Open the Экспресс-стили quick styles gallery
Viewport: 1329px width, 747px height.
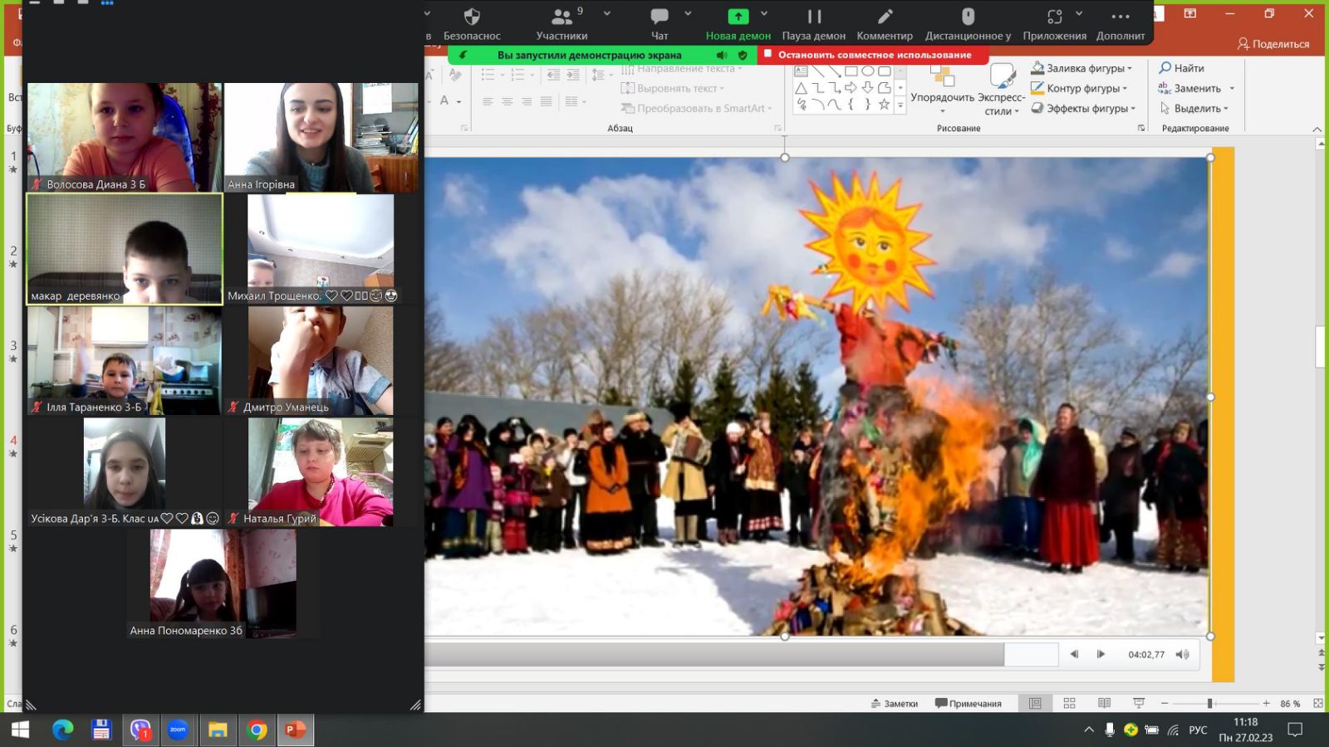pyautogui.click(x=1002, y=90)
